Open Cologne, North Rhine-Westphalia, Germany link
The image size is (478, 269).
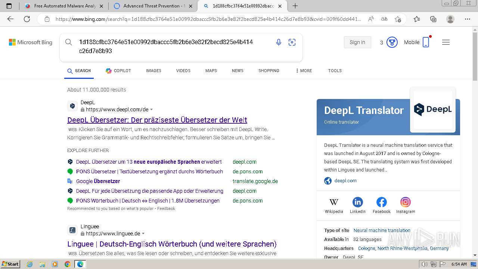pos(403,248)
